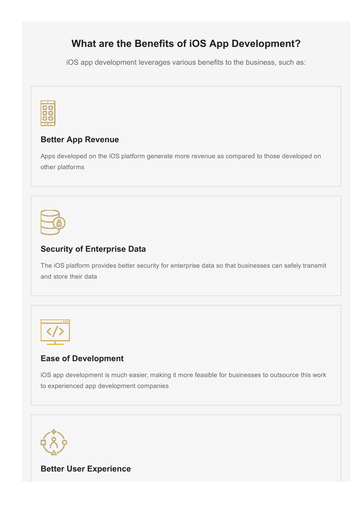Click the main Benefits of iOS heading
The width and height of the screenshot is (362, 512).
[x=186, y=43]
